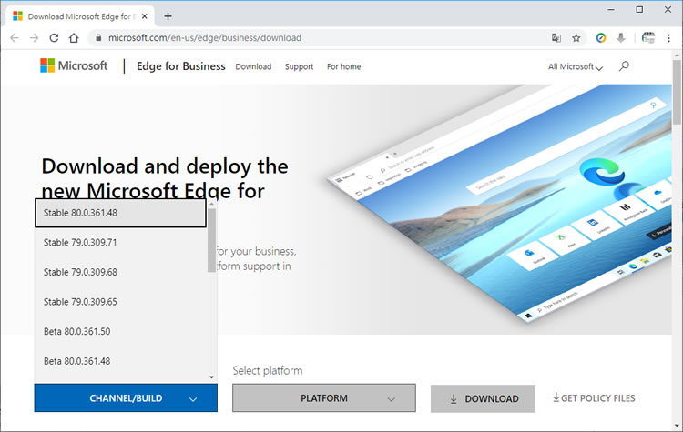Expand the PLATFORM dropdown

click(x=324, y=397)
